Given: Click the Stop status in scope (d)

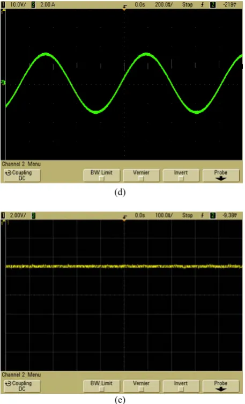Looking at the screenshot, I should 187,5.
